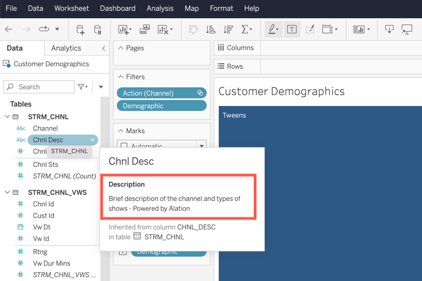
Task: Open the Chnl Desc field dropdown arrow
Action: click(x=93, y=140)
